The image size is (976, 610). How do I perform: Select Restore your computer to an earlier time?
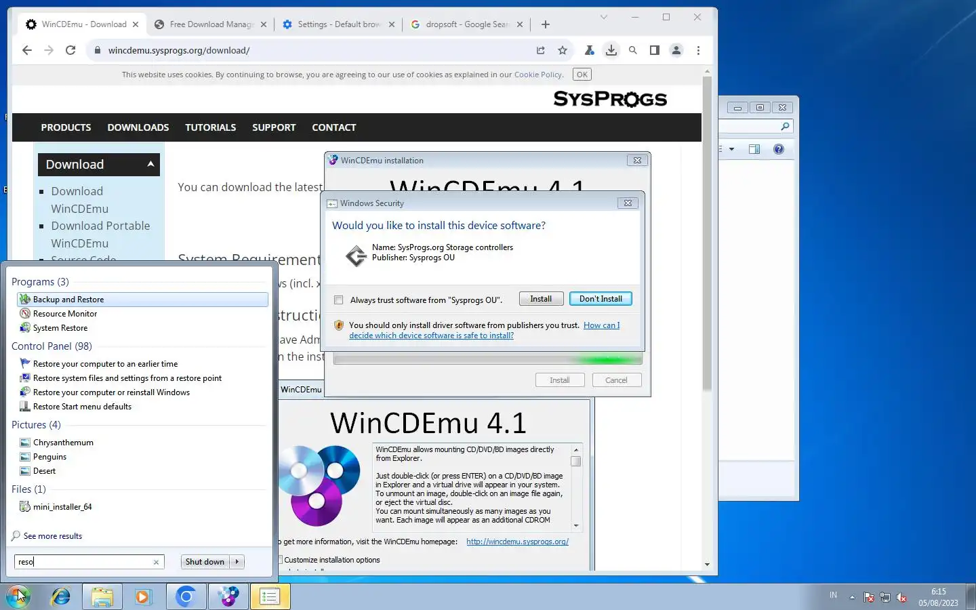tap(142, 364)
